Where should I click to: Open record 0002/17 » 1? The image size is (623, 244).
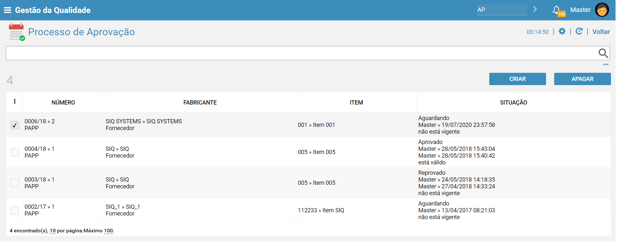click(40, 207)
